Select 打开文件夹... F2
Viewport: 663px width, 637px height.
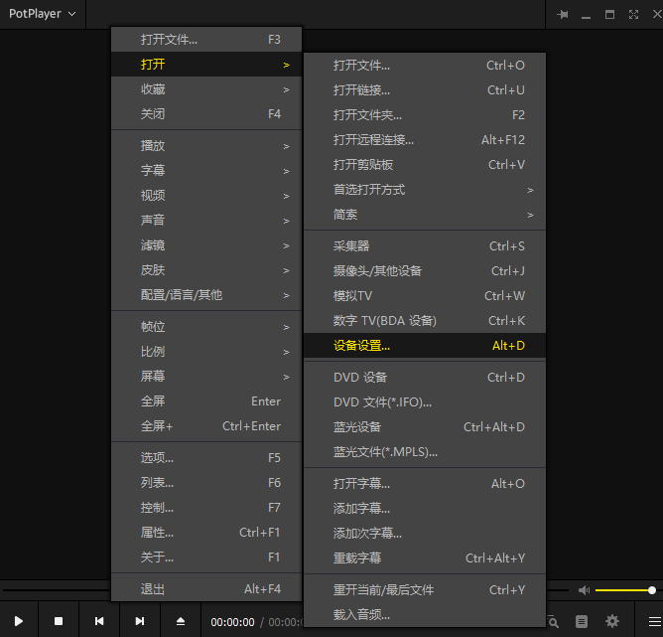425,114
